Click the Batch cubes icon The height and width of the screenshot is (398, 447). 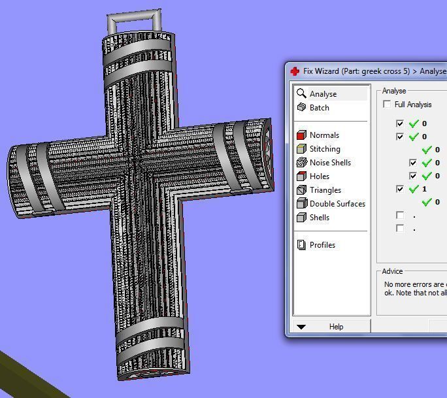pos(301,107)
